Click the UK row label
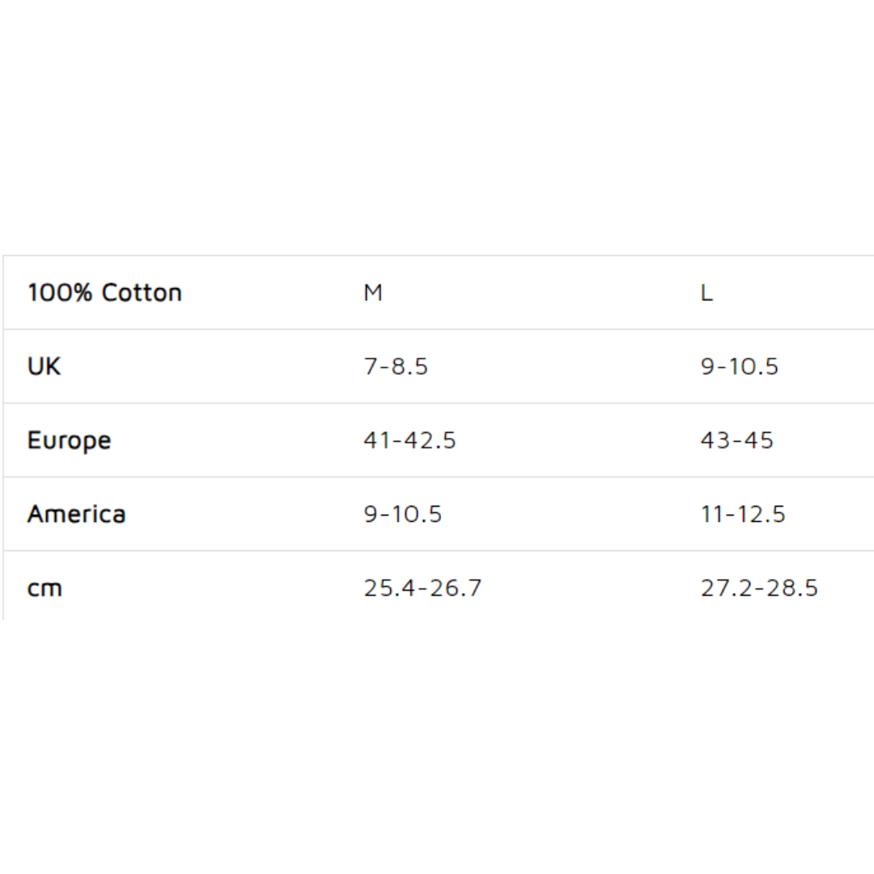The image size is (874, 874). [44, 367]
